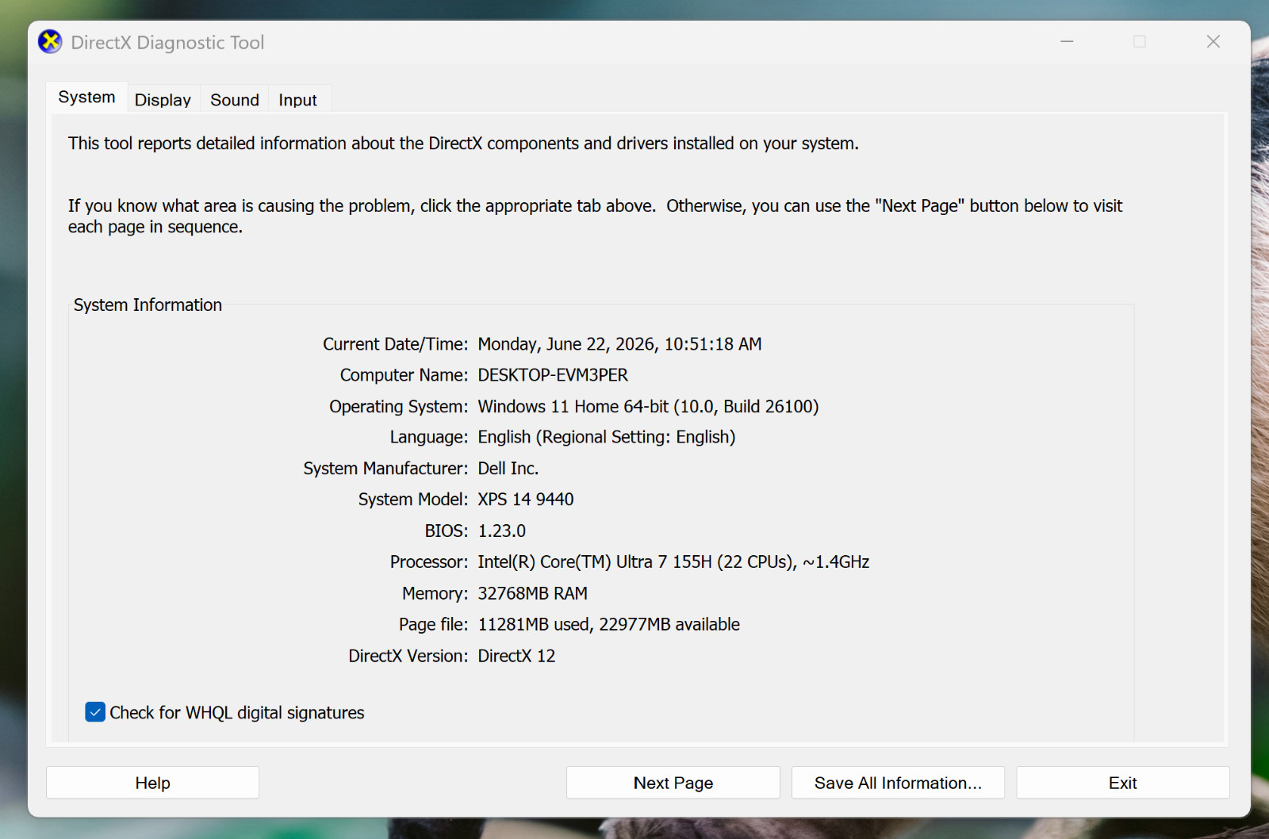Go to Next Page
The image size is (1269, 839).
673,783
